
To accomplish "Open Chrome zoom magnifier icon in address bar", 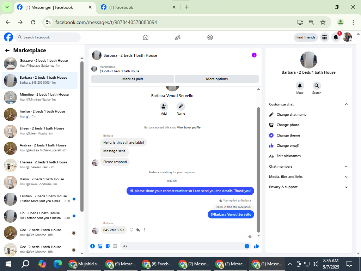I will point(312,22).
